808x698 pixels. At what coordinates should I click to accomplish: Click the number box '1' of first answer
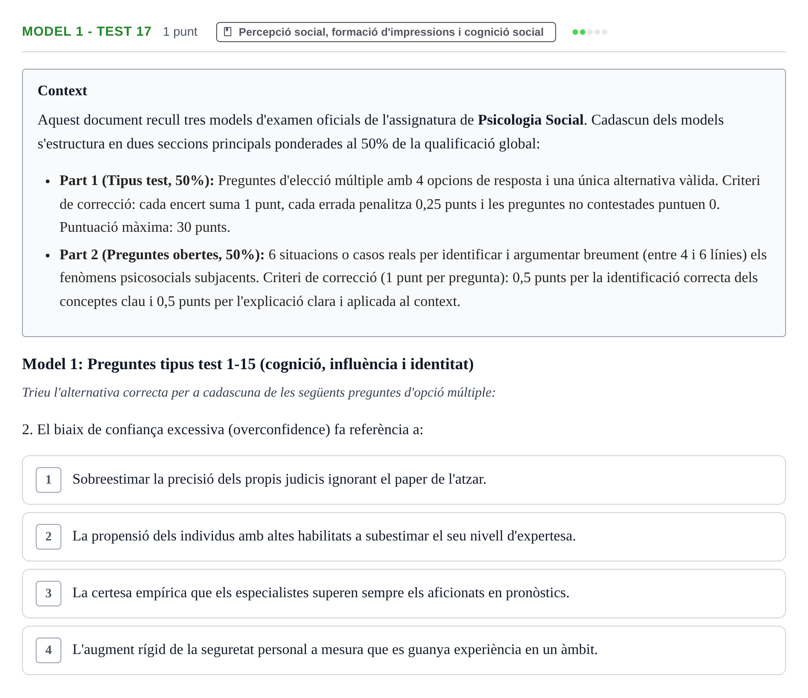(x=49, y=480)
